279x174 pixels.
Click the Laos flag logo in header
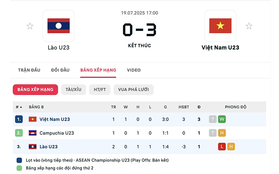click(x=59, y=26)
